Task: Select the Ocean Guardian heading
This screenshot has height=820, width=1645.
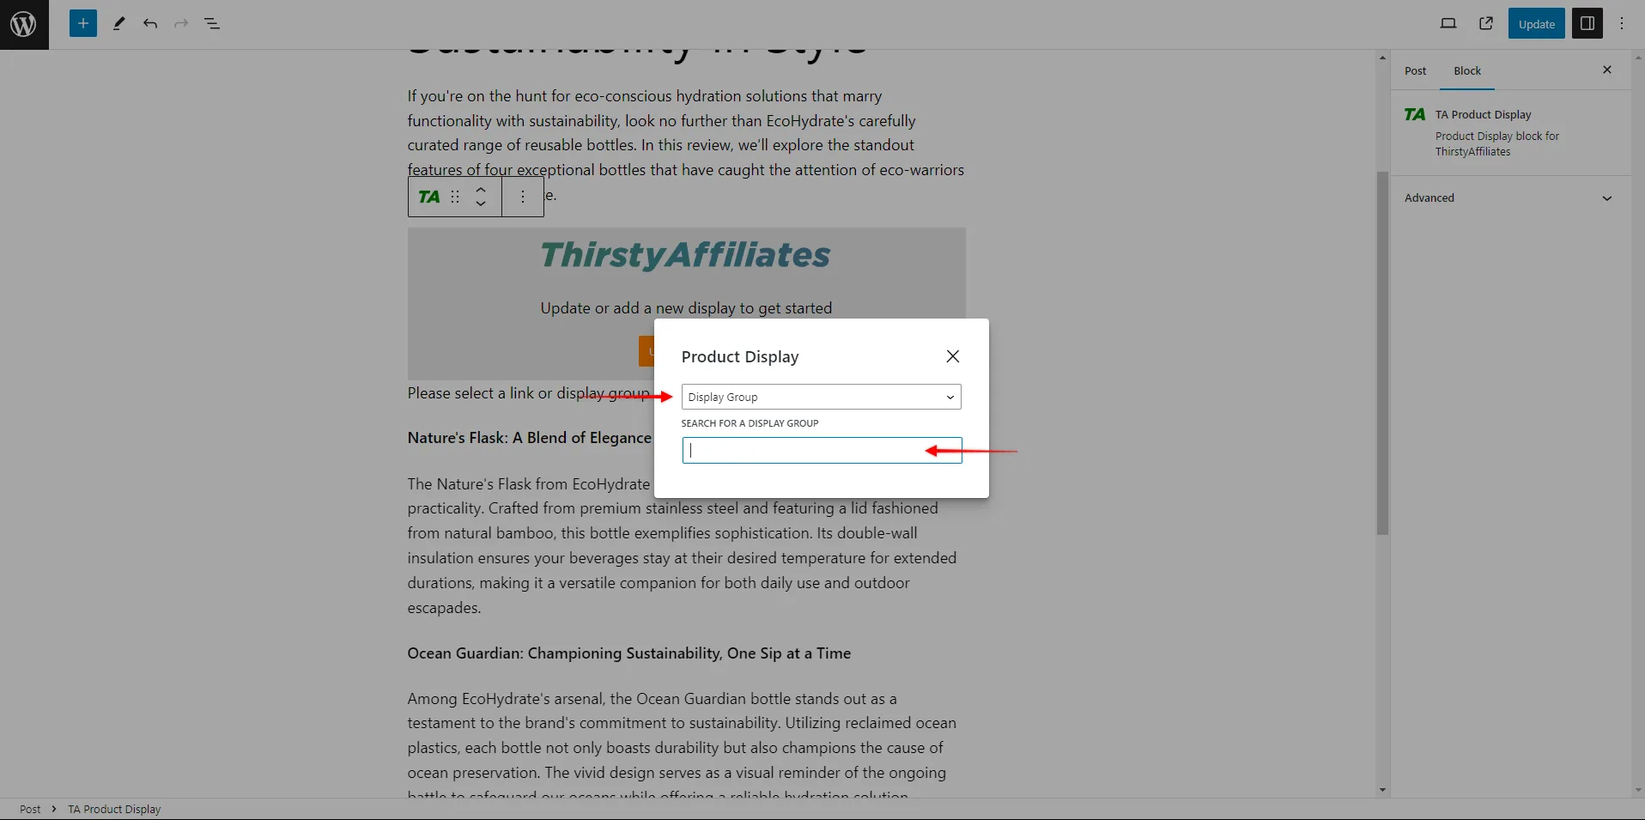Action: 629,653
